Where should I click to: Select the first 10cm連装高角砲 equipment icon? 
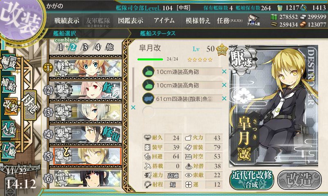click(148, 71)
